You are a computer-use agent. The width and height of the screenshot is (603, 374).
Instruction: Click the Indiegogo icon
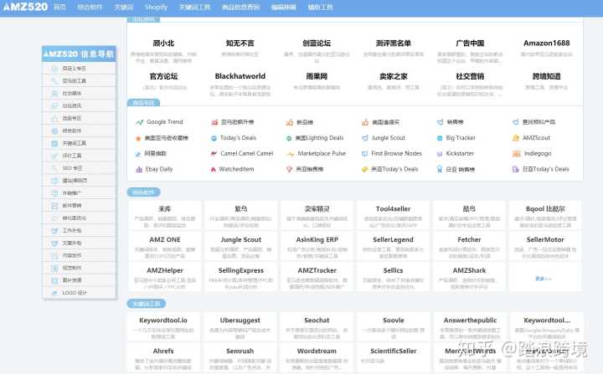coord(516,154)
